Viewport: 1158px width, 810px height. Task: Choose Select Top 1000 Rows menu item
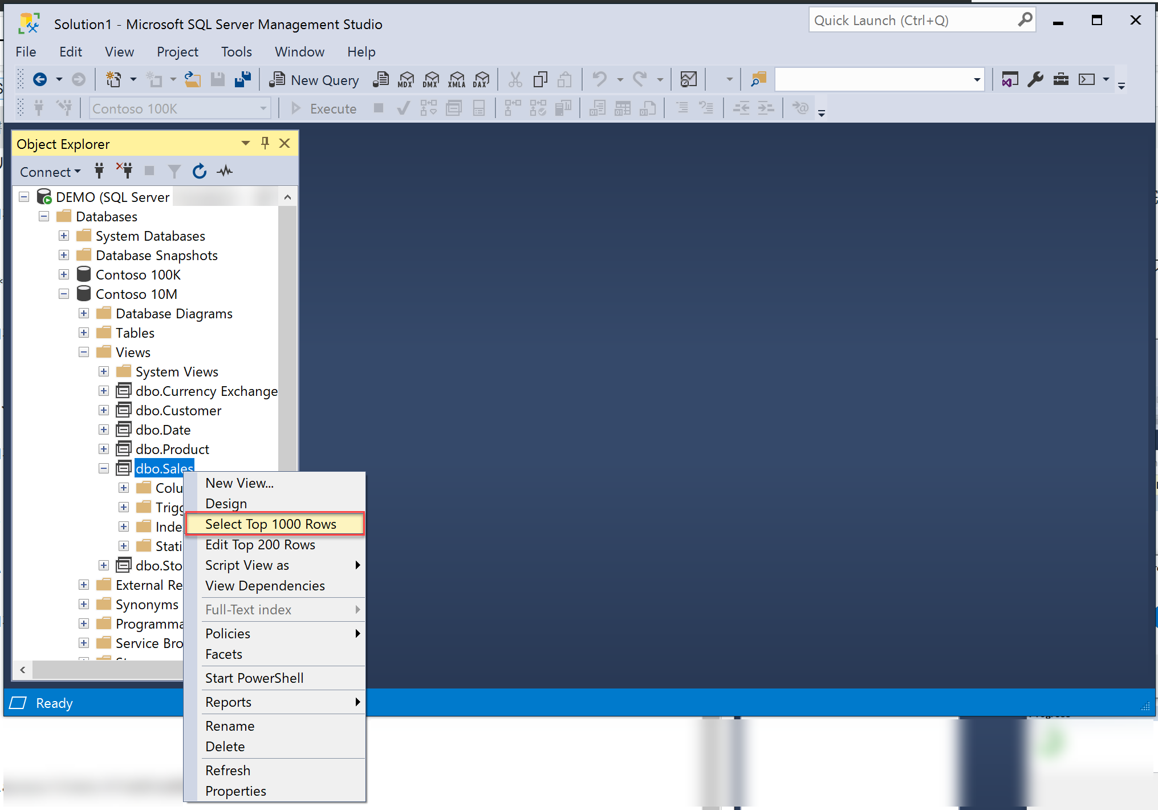pyautogui.click(x=271, y=524)
